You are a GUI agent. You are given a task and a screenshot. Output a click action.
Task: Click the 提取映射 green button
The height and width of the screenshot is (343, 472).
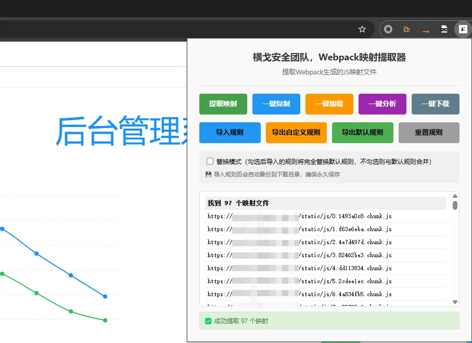223,104
